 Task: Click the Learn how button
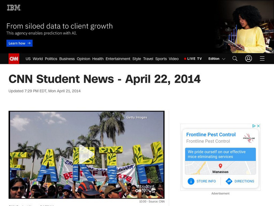point(20,43)
